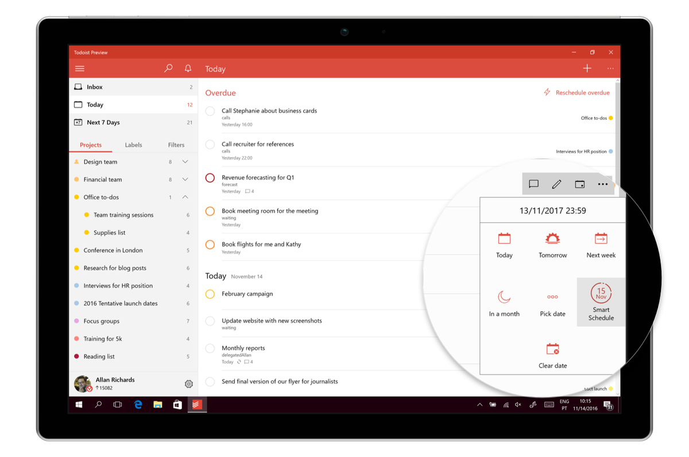
Task: Switch to the Labels tab
Action: (133, 144)
